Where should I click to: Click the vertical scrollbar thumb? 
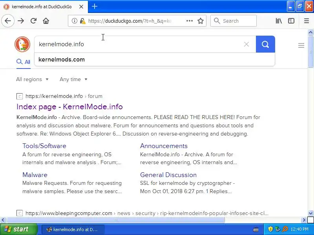point(310,52)
